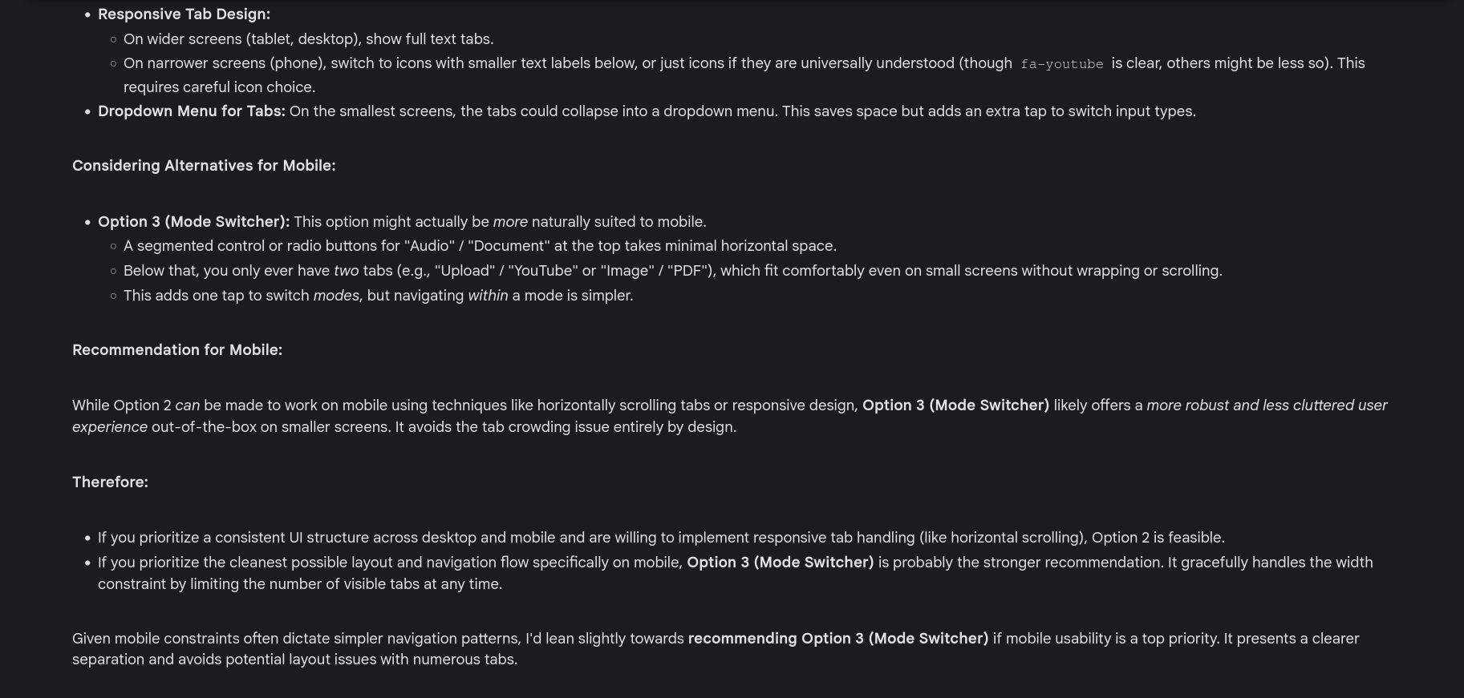Viewport: 1464px width, 698px height.
Task: Click the italic word "modes" in sub-bullet
Action: point(336,296)
